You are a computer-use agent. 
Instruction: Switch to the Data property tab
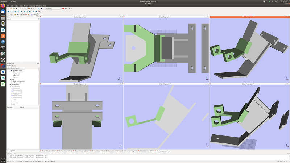[13, 150]
